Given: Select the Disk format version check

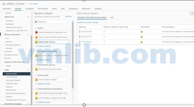Looking at the screenshot, I should pos(52,42).
